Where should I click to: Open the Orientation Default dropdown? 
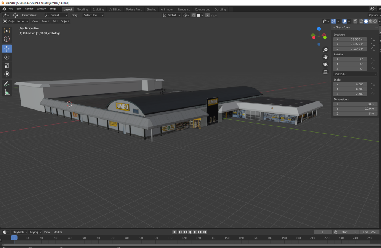tap(56, 15)
